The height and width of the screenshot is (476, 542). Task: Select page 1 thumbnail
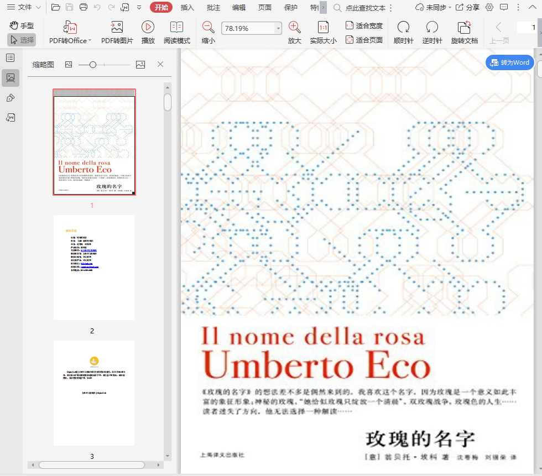(x=94, y=142)
